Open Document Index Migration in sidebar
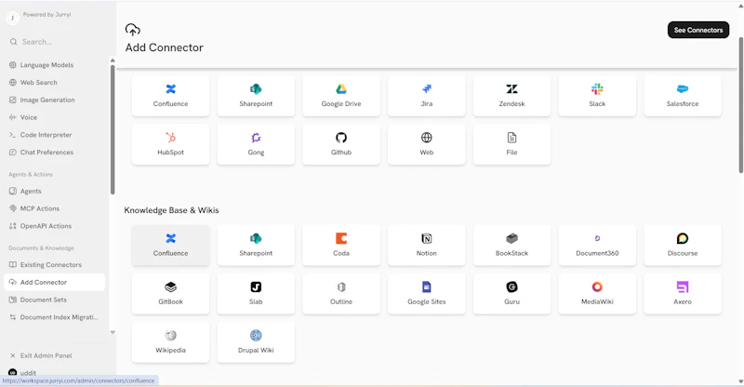 55,317
